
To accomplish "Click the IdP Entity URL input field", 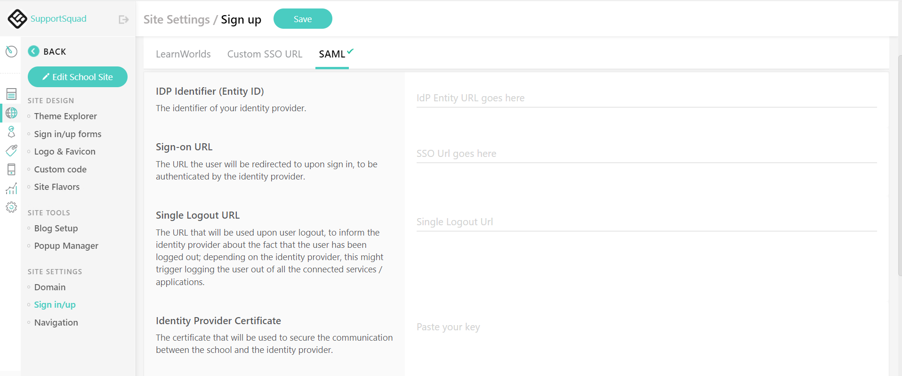I will point(612,98).
